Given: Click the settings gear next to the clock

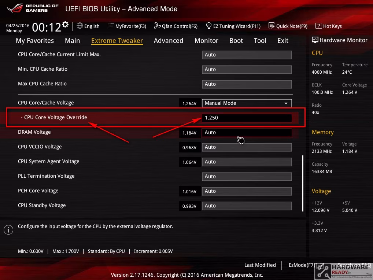Looking at the screenshot, I should 65,25.
